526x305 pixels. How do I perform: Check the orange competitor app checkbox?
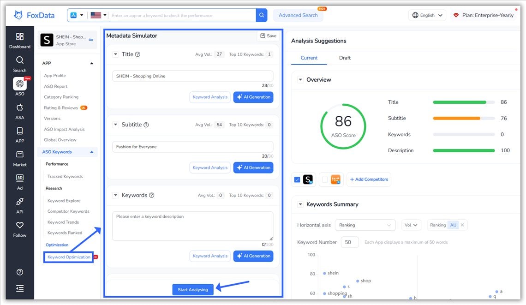325,179
